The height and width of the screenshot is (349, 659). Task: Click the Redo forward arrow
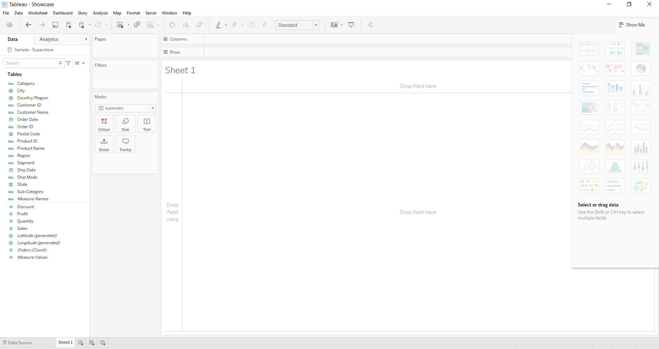click(x=42, y=25)
